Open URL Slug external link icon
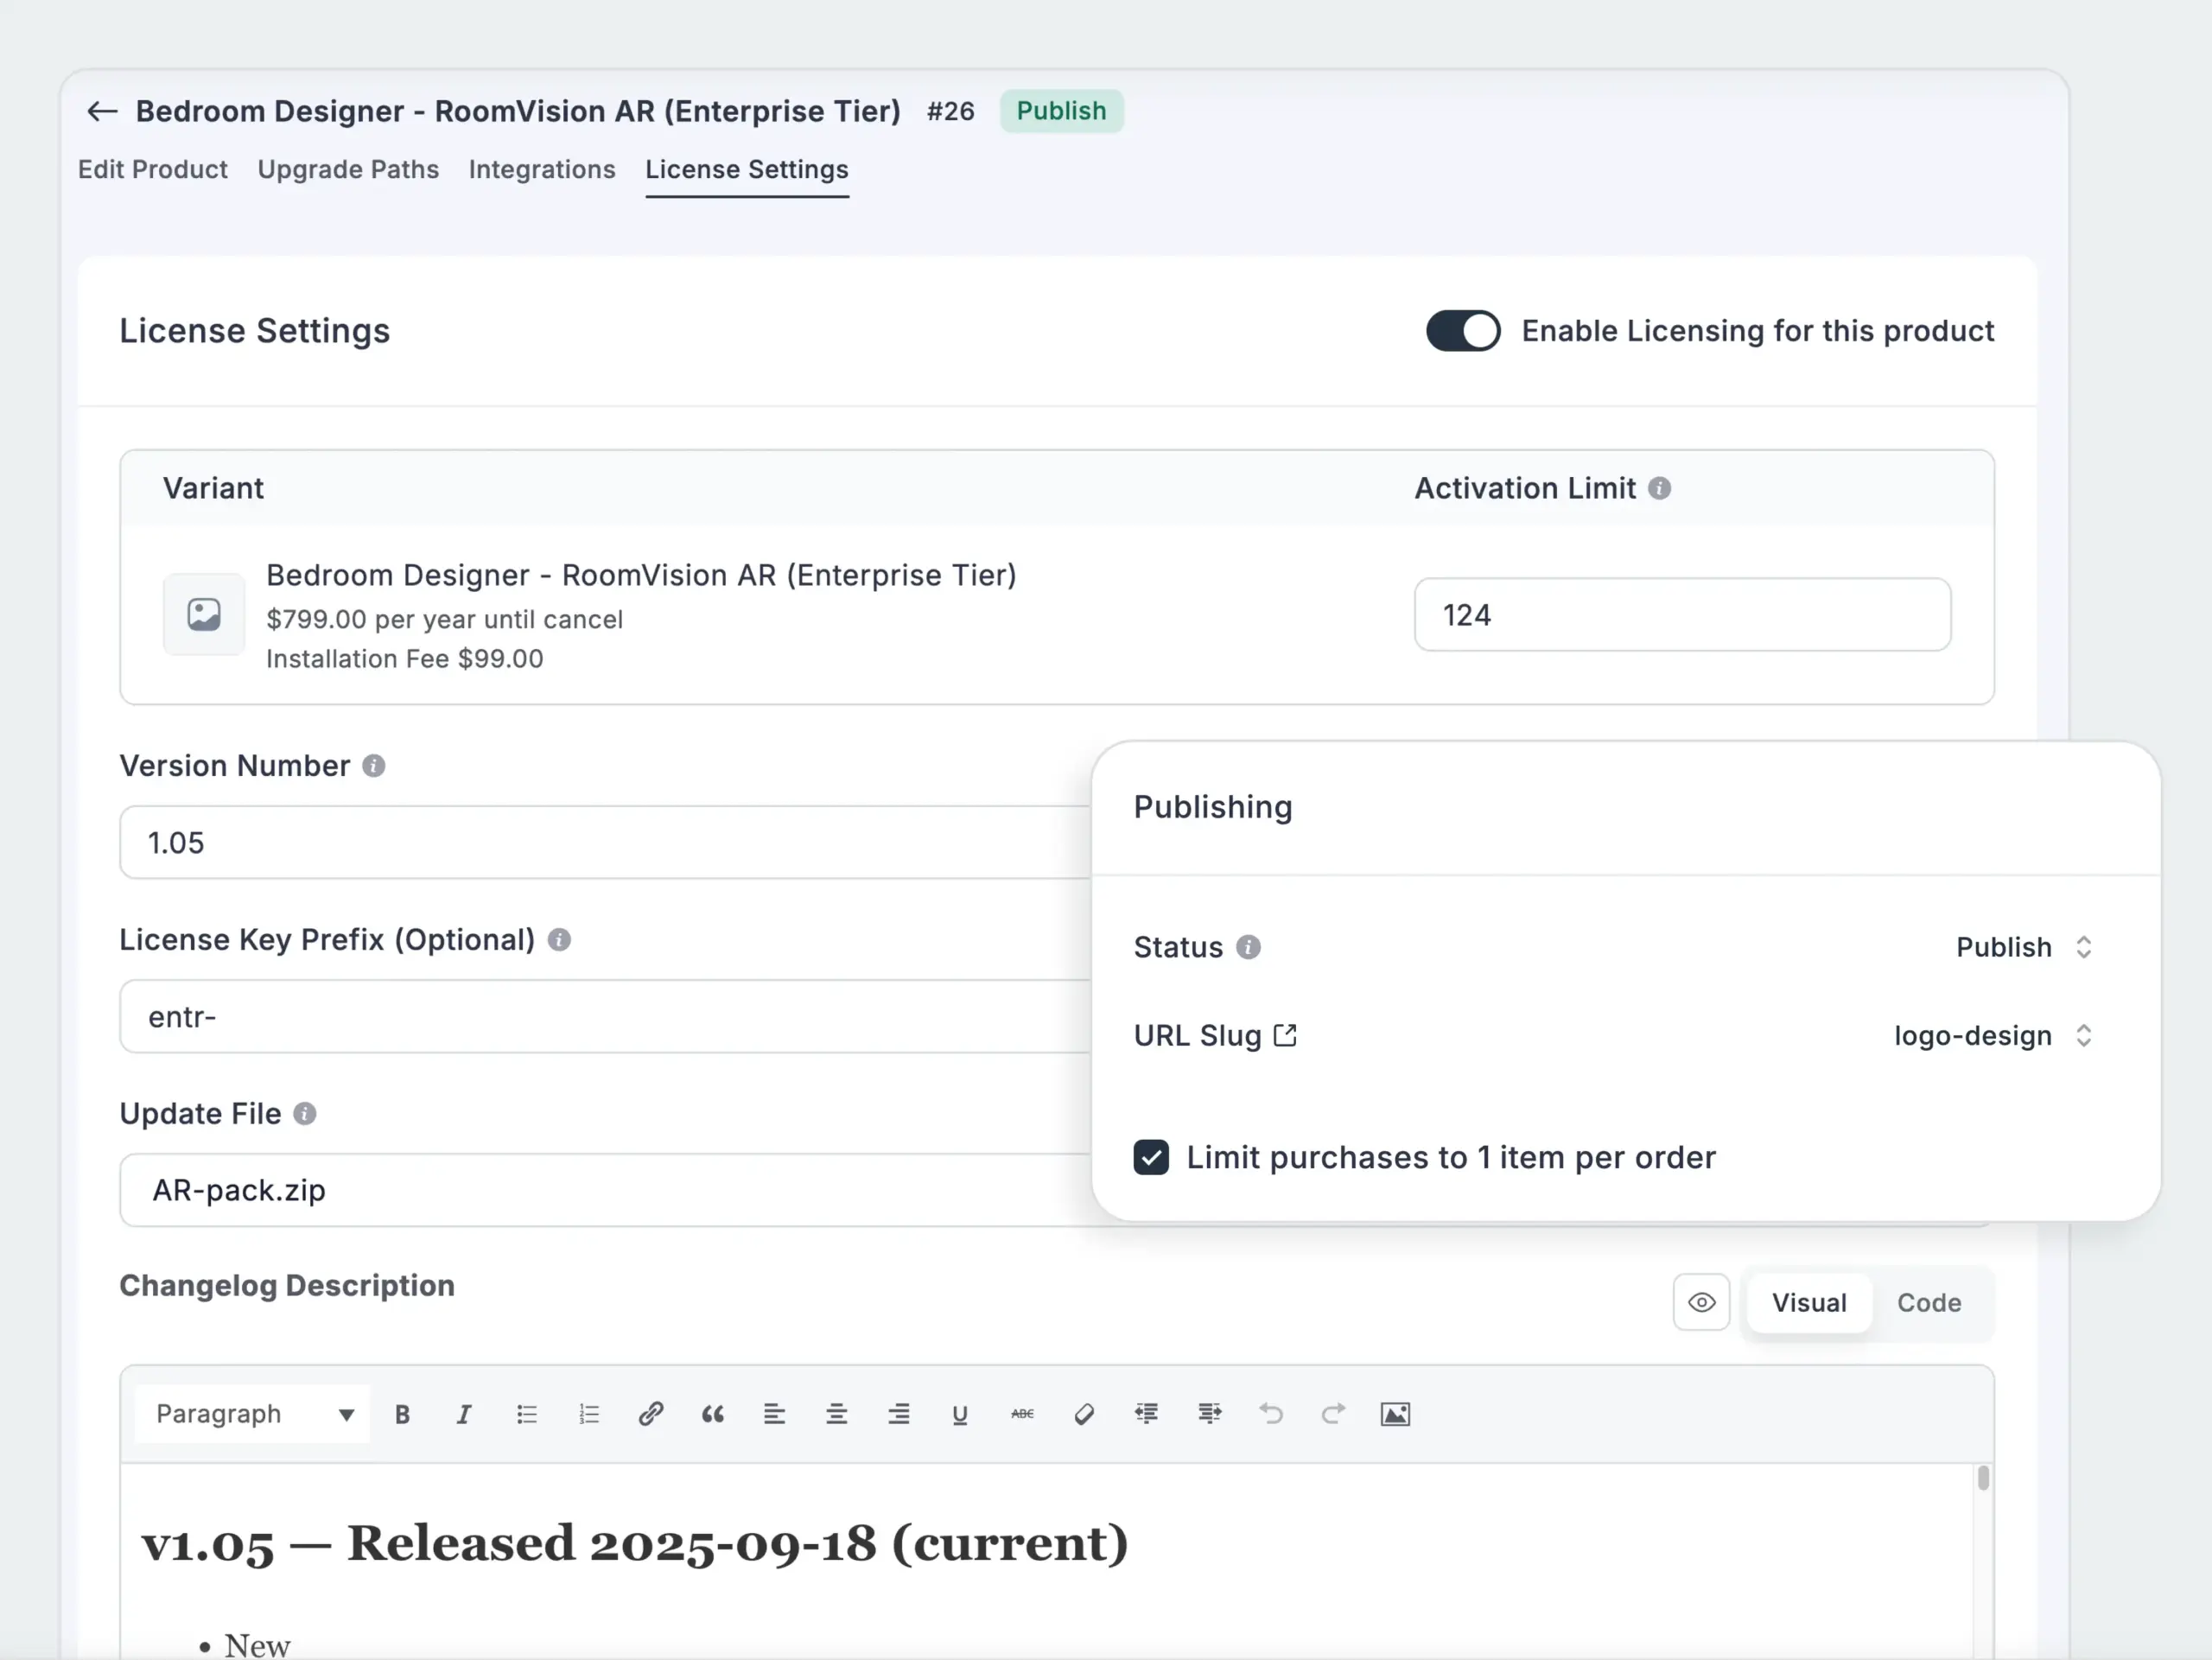This screenshot has width=2212, height=1660. tap(1285, 1036)
